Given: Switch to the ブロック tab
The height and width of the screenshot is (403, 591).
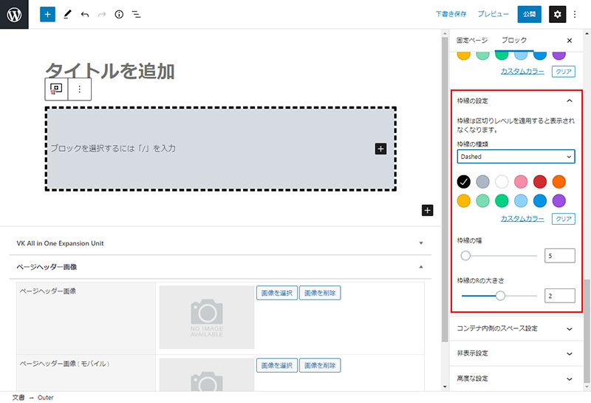Looking at the screenshot, I should (514, 40).
